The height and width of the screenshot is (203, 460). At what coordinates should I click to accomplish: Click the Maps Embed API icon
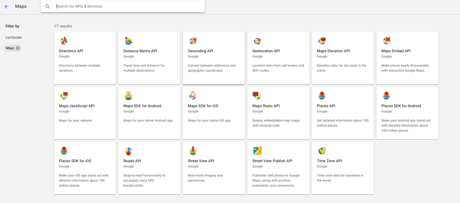[x=386, y=41]
